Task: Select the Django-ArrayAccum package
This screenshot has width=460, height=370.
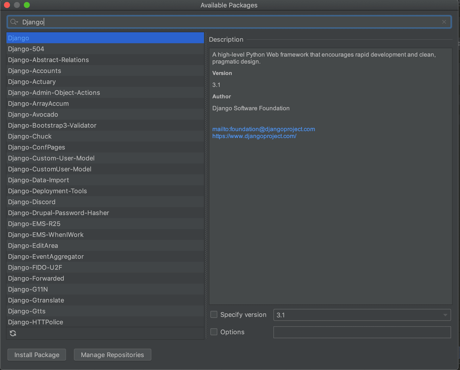Action: point(105,104)
